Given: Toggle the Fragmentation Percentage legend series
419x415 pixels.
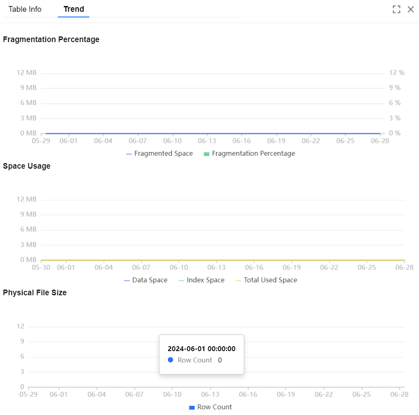Looking at the screenshot, I should tap(253, 154).
